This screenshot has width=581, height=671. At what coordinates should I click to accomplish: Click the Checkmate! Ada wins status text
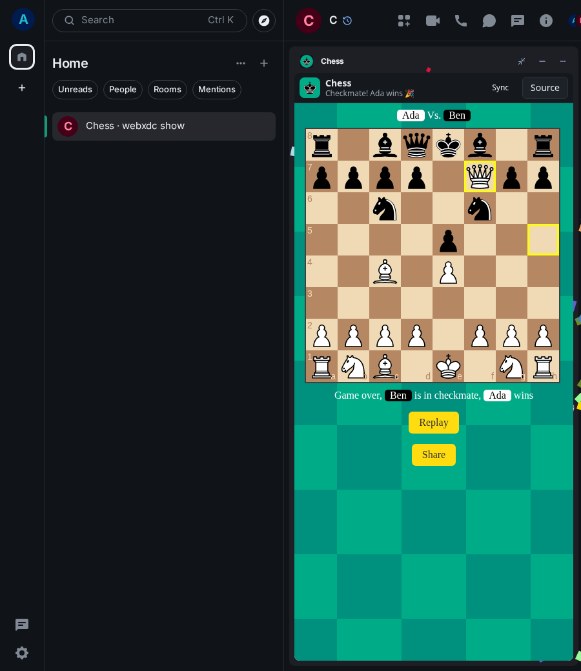pos(369,94)
